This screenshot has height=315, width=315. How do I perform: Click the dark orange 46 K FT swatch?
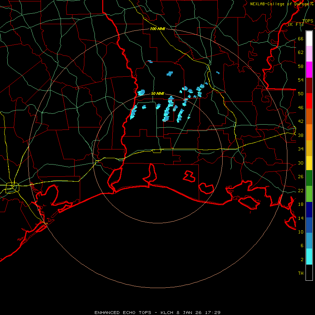click(309, 117)
